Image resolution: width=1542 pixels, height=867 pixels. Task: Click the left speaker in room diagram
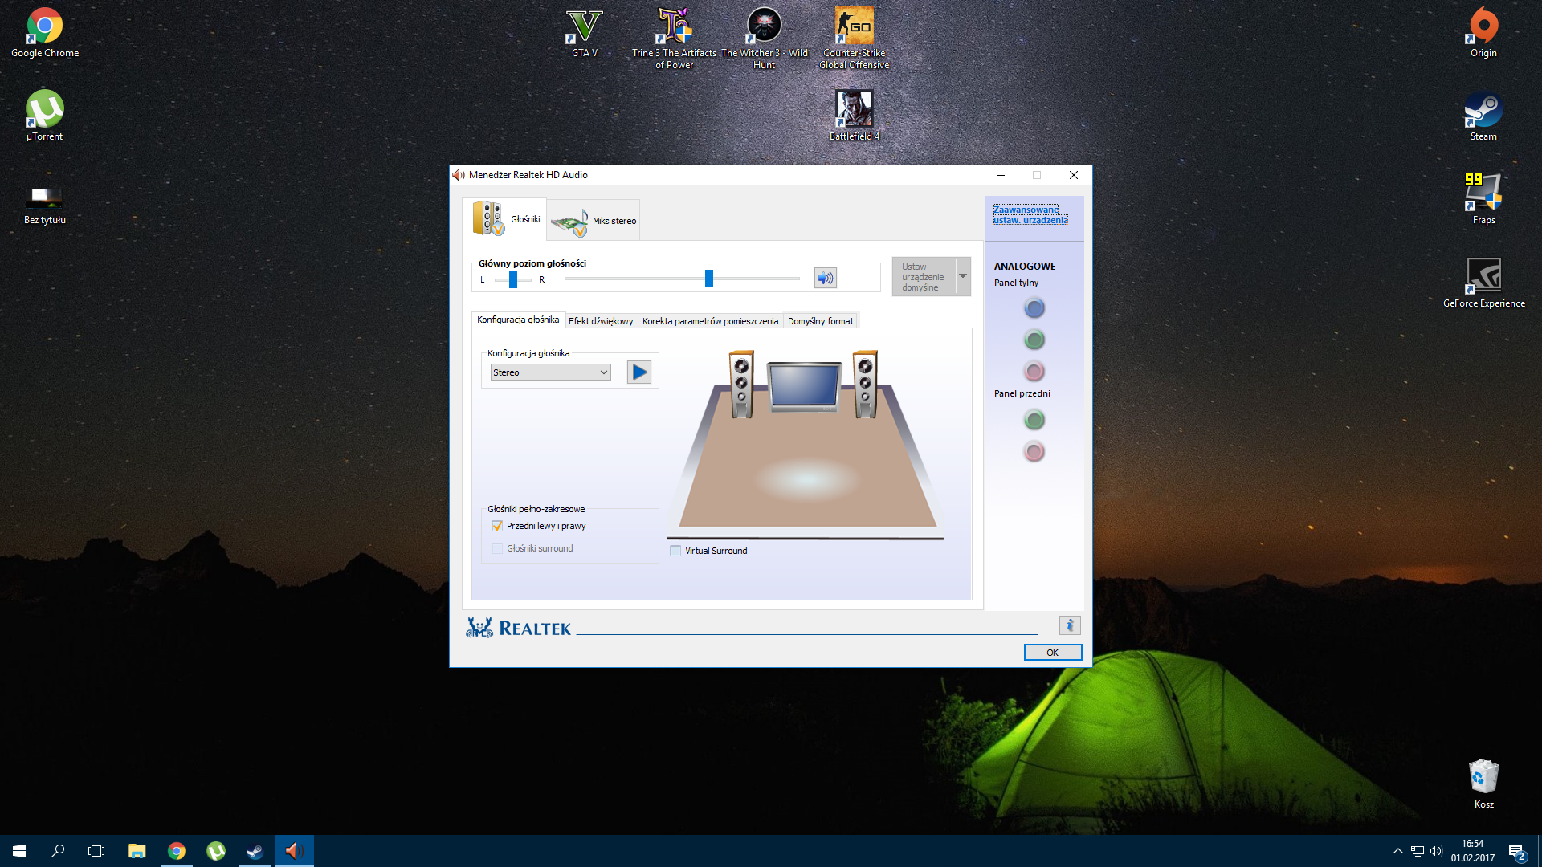[741, 384]
